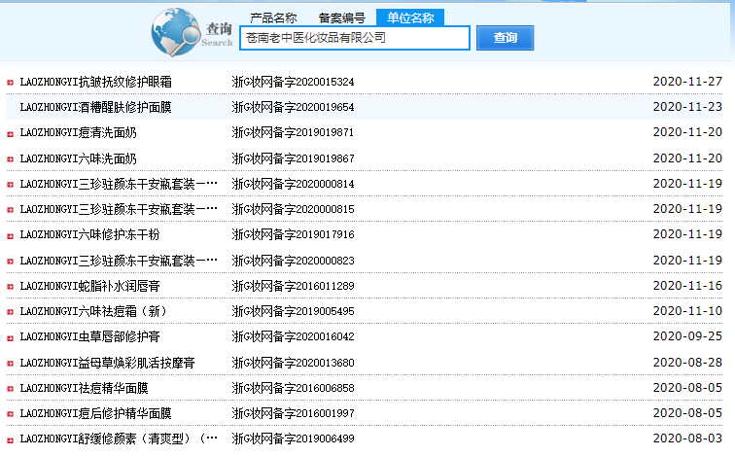Viewport: 735px width, 456px height.
Task: Click red bullet icon beside 祛痘精华面膜
Action: tap(10, 388)
